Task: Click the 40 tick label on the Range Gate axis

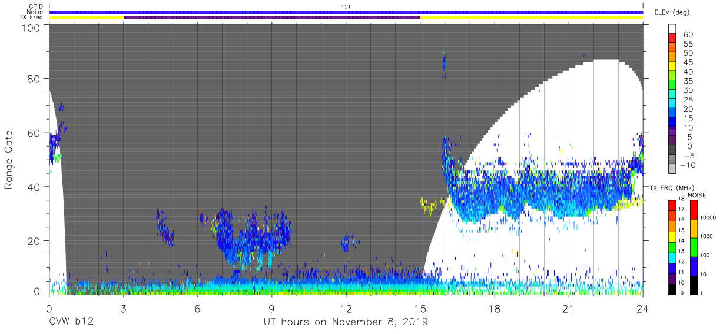Action: pyautogui.click(x=34, y=187)
